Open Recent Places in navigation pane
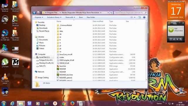Screen dimensions: 188x106 tap(44, 31)
